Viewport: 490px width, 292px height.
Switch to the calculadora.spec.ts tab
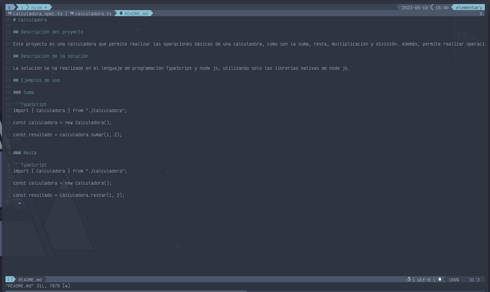(x=39, y=13)
